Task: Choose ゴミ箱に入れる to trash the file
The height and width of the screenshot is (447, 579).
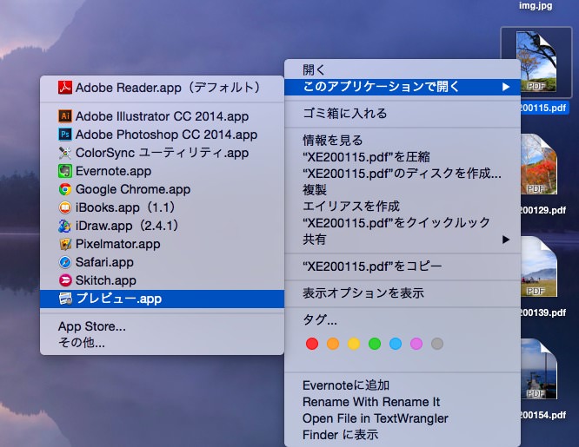Action: [x=403, y=113]
